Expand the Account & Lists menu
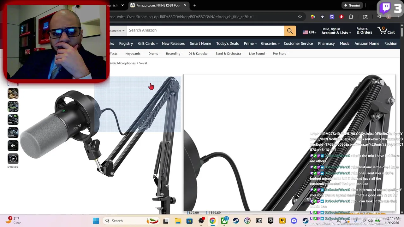404x227 pixels. pos(336,31)
